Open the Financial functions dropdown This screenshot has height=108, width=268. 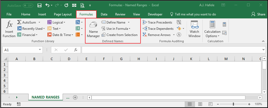pos(27,35)
